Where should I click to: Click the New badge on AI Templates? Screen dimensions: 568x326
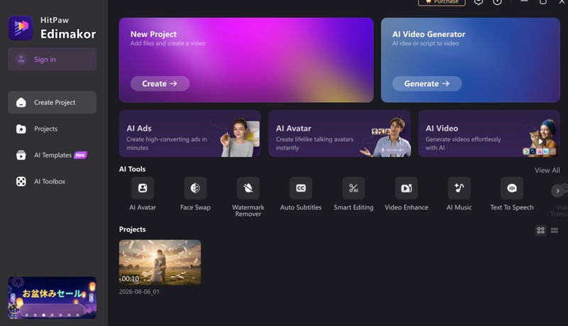pos(80,155)
